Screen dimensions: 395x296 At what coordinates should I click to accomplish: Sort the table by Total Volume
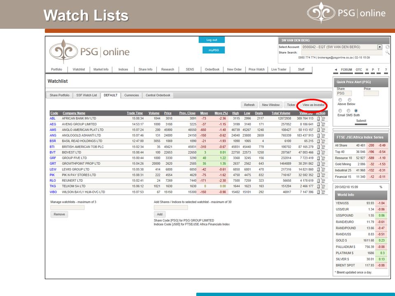coord(281,113)
